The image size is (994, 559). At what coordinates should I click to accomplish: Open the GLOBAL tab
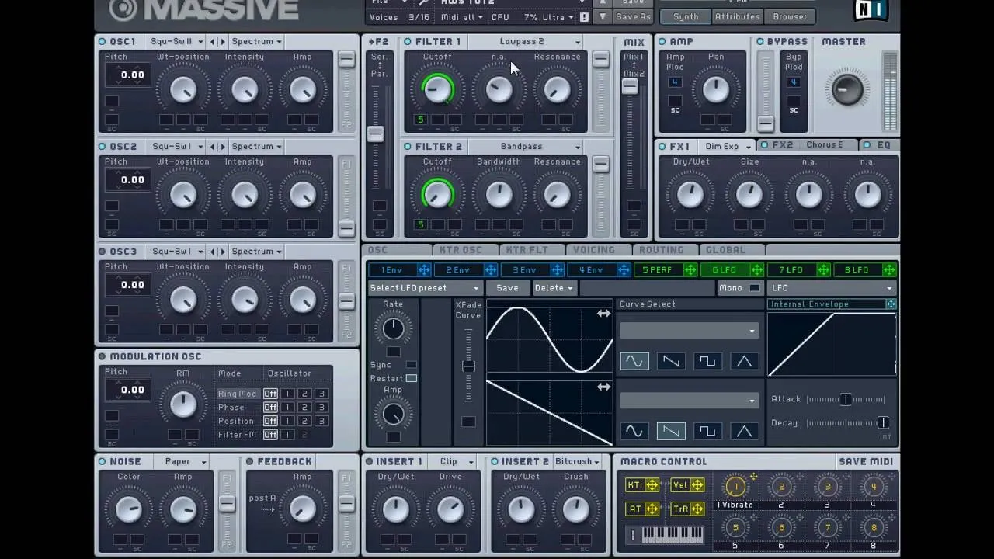click(726, 250)
